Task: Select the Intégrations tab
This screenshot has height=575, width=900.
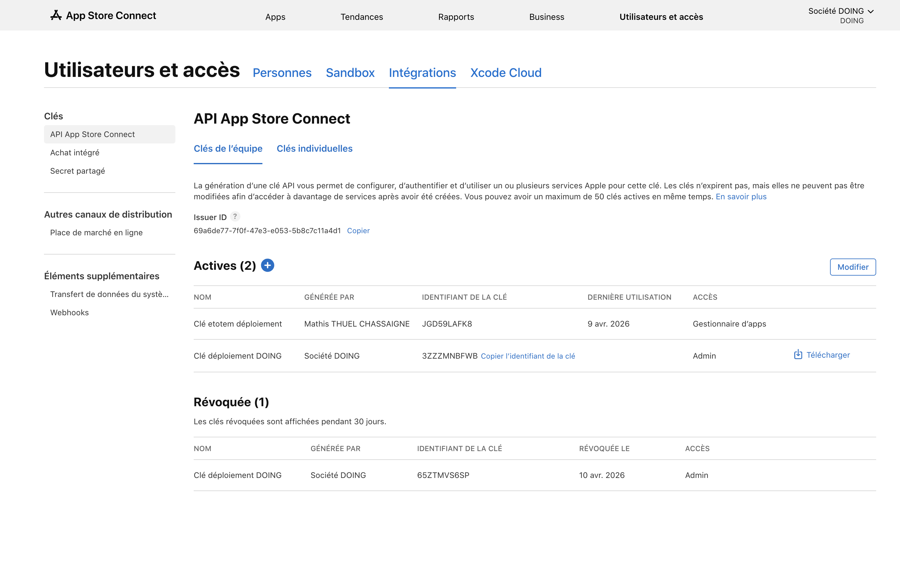Action: [x=422, y=72]
